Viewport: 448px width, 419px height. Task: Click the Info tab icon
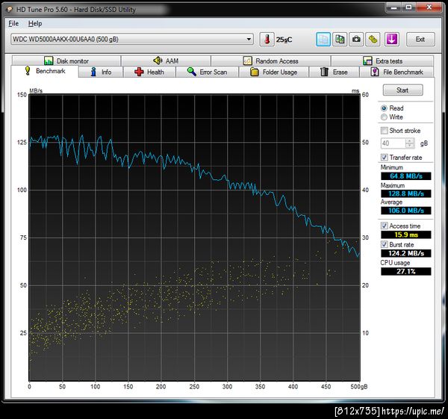93,72
